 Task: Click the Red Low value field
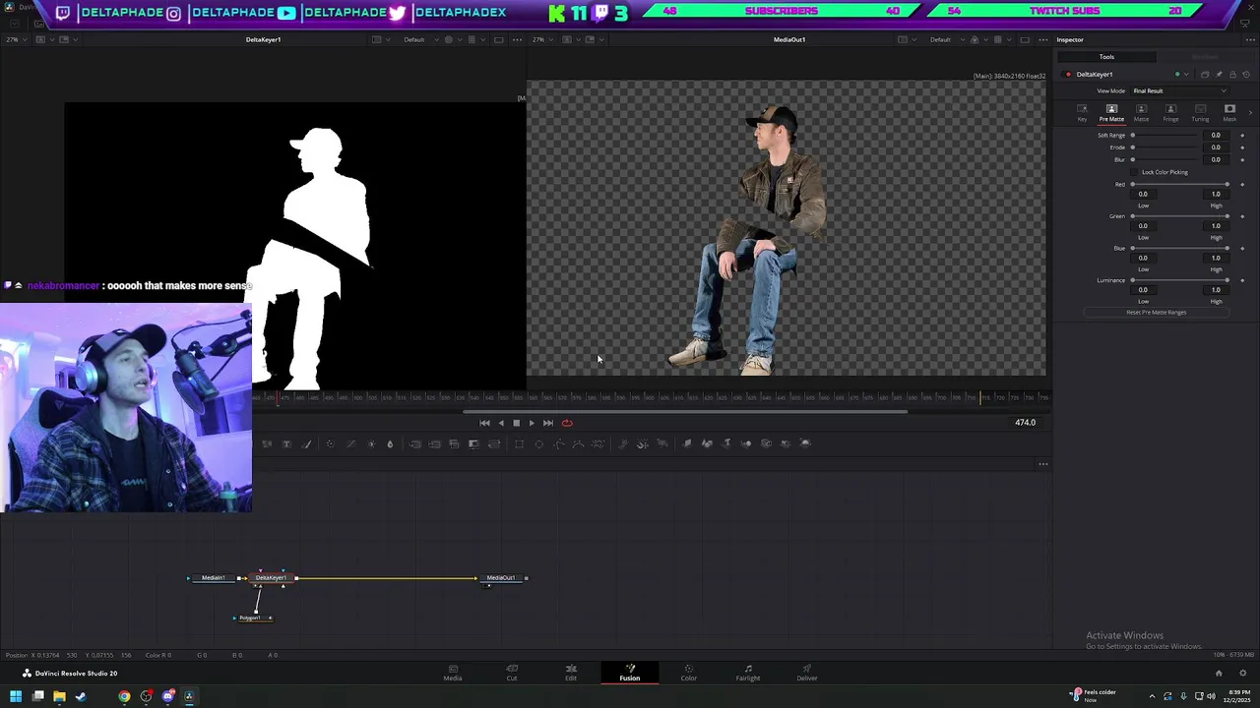(1143, 194)
